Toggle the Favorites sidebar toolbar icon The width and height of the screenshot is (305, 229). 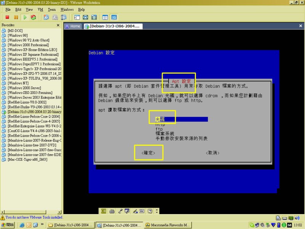(77, 17)
